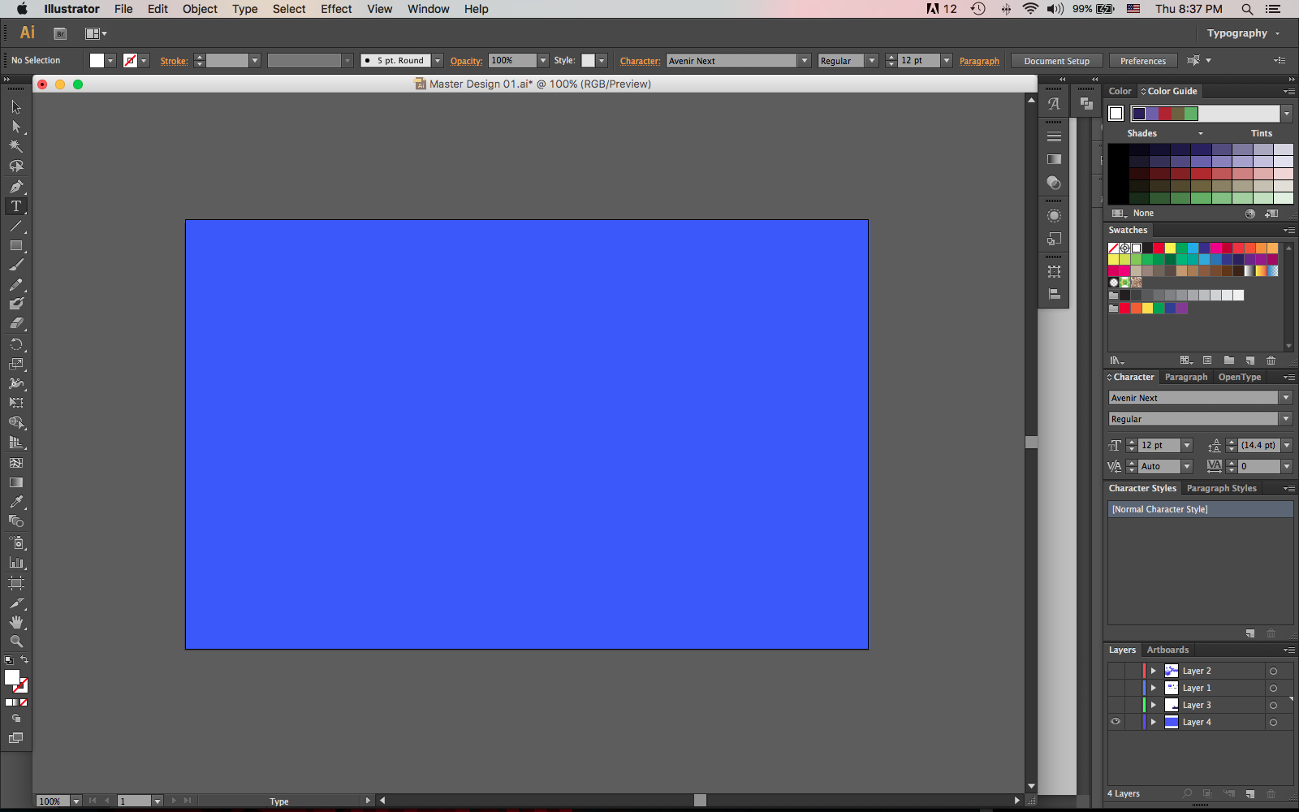Toggle visibility of Layer 2
The width and height of the screenshot is (1299, 812).
pos(1116,671)
